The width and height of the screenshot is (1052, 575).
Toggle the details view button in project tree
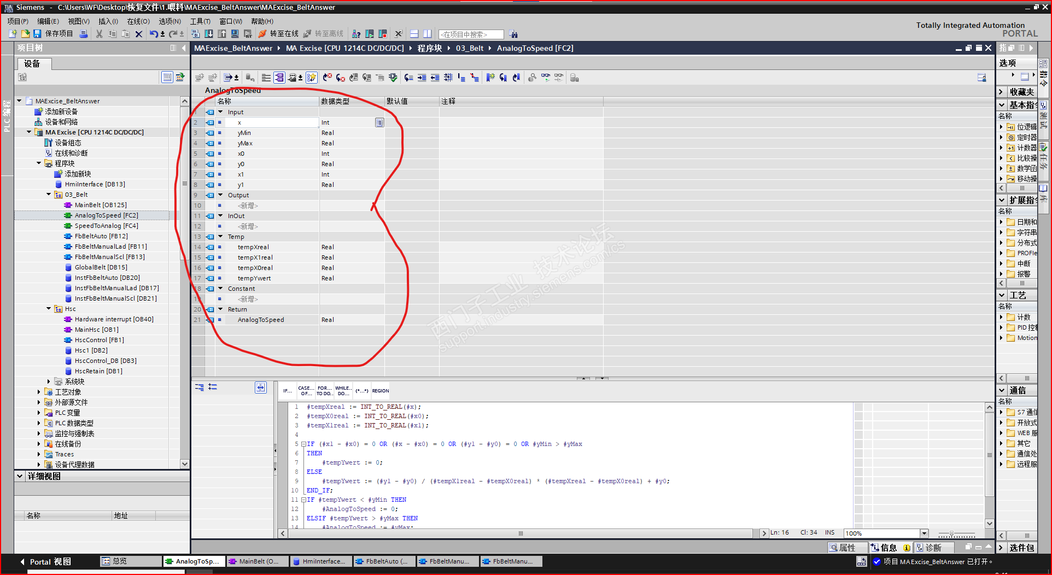(x=168, y=77)
